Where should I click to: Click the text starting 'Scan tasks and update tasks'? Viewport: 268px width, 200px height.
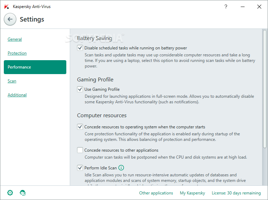pos(170,61)
